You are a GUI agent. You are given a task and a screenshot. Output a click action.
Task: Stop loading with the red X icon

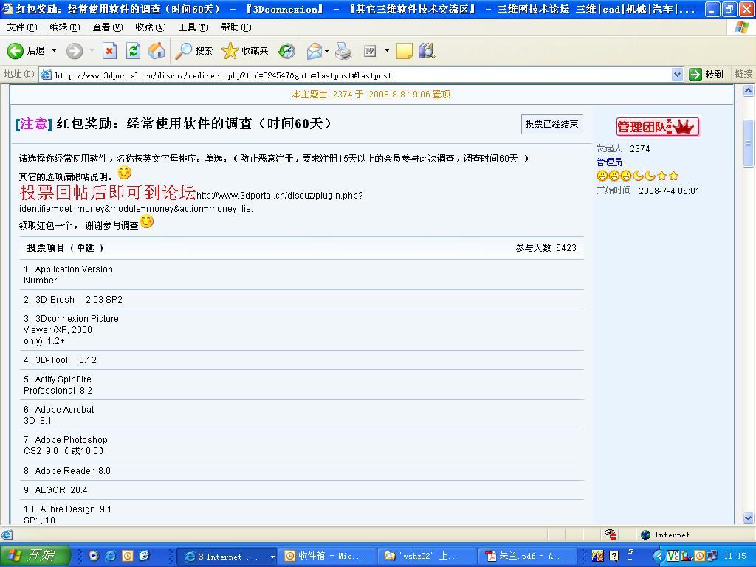tap(109, 51)
